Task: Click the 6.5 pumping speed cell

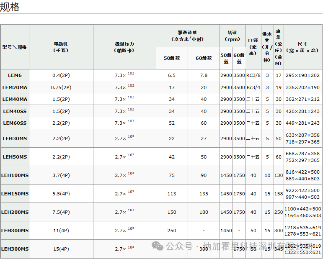Action: 172,75
